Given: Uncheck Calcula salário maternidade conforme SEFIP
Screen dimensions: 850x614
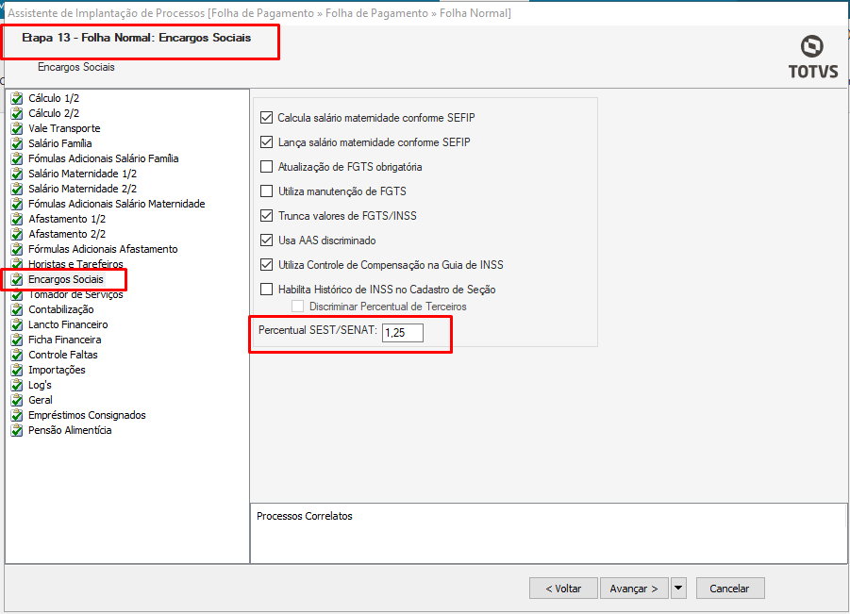Looking at the screenshot, I should pos(266,117).
